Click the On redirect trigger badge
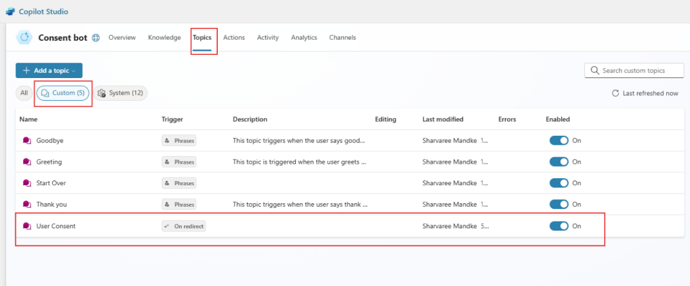Image resolution: width=690 pixels, height=286 pixels. pyautogui.click(x=184, y=226)
